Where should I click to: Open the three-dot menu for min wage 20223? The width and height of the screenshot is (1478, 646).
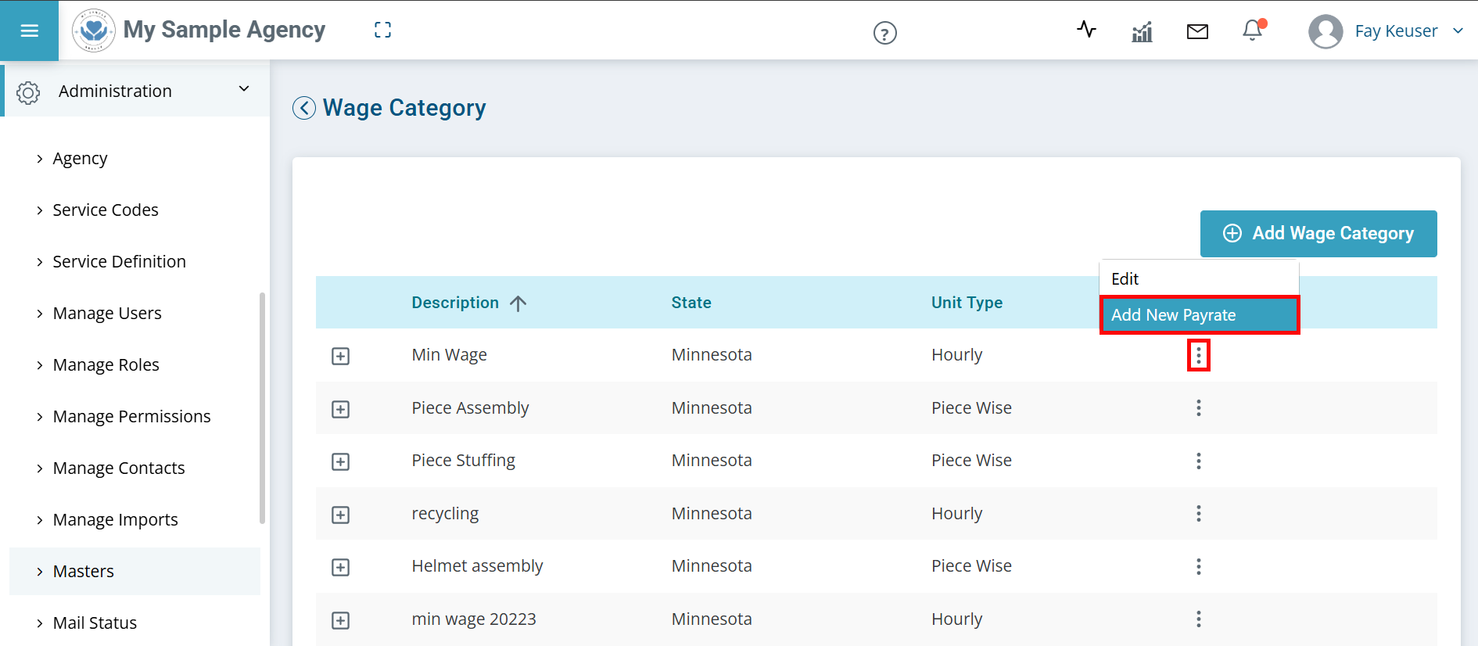[1198, 619]
